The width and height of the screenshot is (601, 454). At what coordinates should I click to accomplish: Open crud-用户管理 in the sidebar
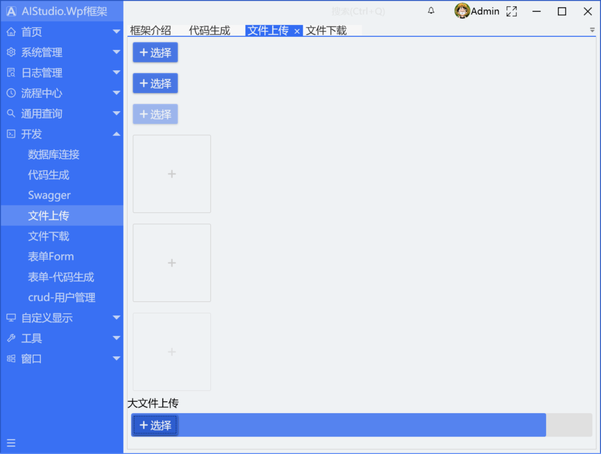[x=62, y=297]
